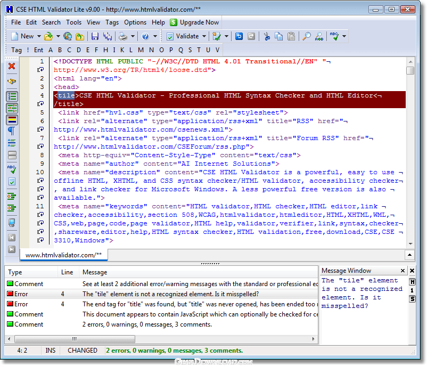
Task: Click the Undo icon
Action: [239, 36]
